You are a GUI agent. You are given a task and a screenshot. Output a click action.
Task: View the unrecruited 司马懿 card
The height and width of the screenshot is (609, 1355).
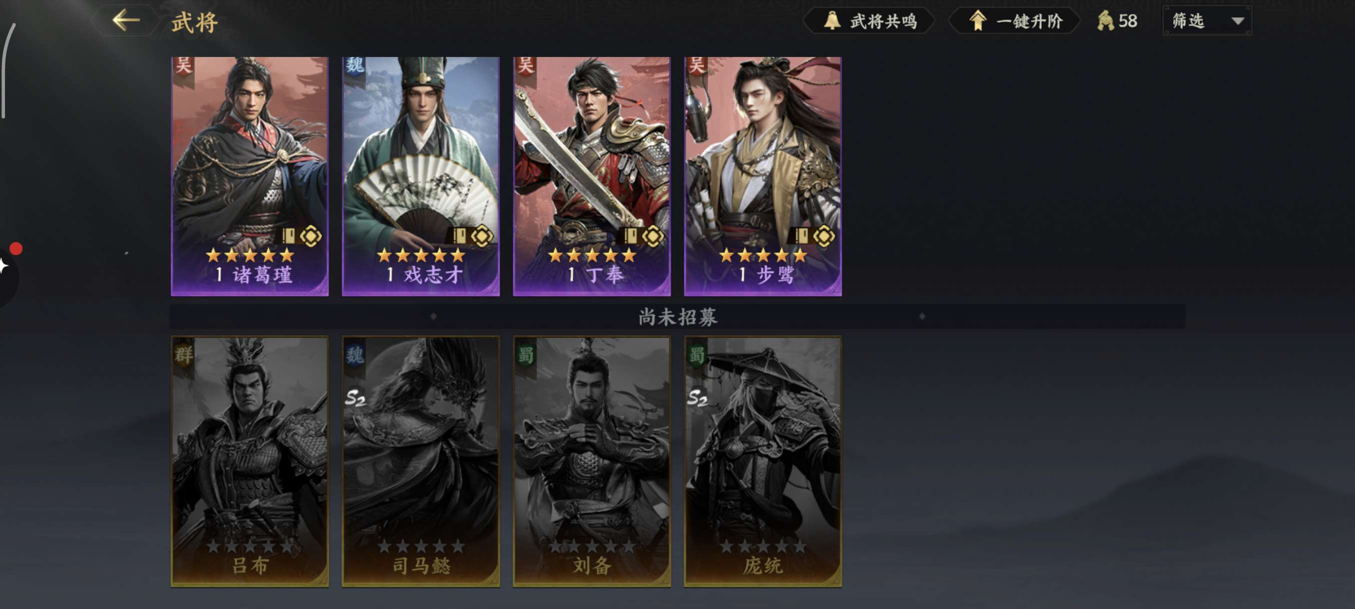click(421, 461)
